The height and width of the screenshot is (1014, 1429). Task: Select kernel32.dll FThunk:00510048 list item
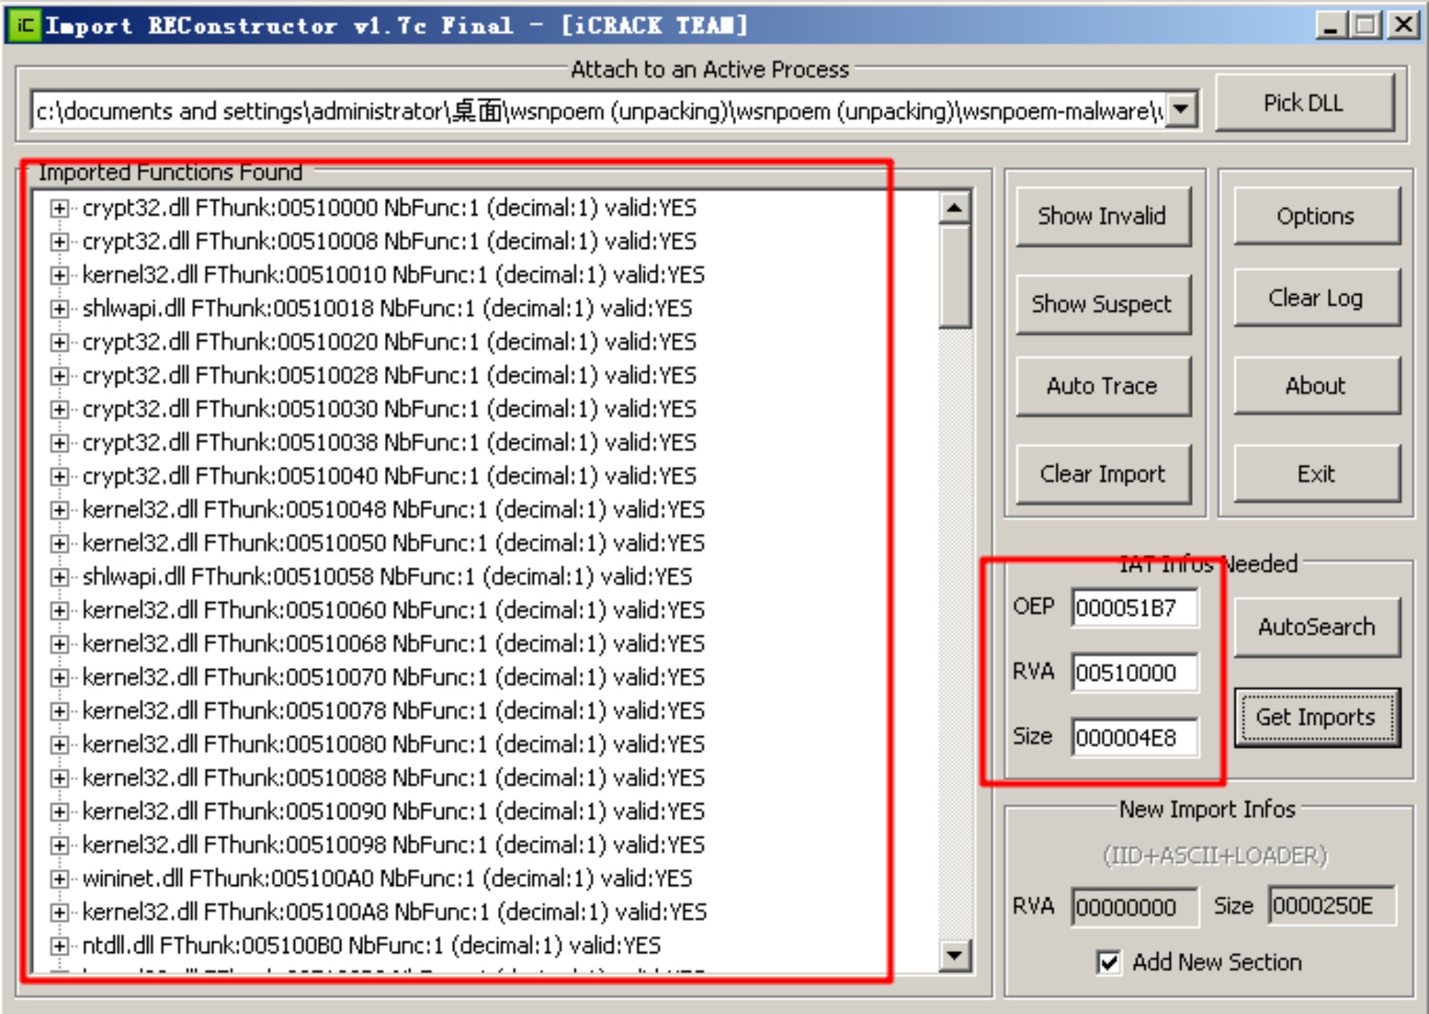393,510
